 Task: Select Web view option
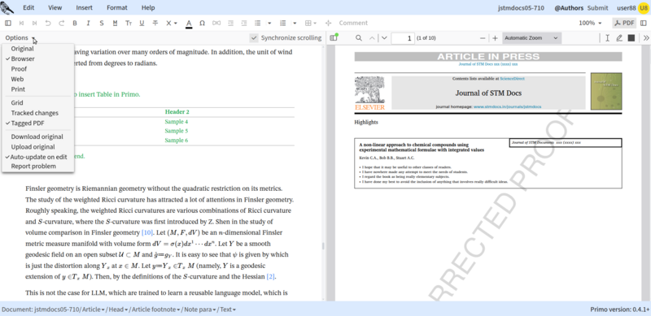coord(17,79)
